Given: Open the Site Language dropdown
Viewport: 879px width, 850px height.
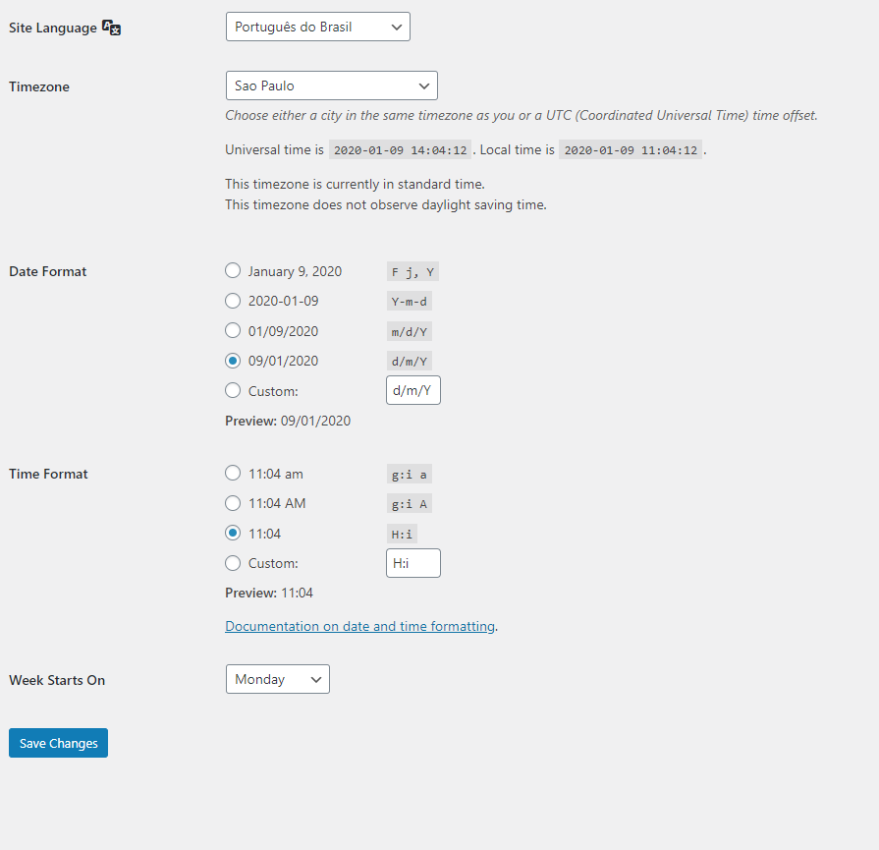Looking at the screenshot, I should (x=317, y=27).
